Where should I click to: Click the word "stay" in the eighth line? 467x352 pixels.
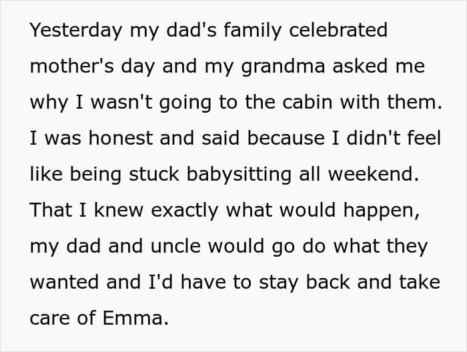pyautogui.click(x=279, y=283)
